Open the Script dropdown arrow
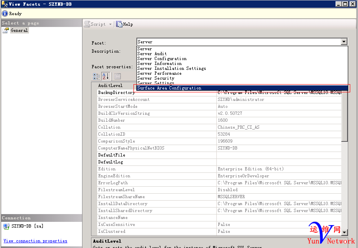Image resolution: width=358 pixels, height=248 pixels. pos(111,24)
